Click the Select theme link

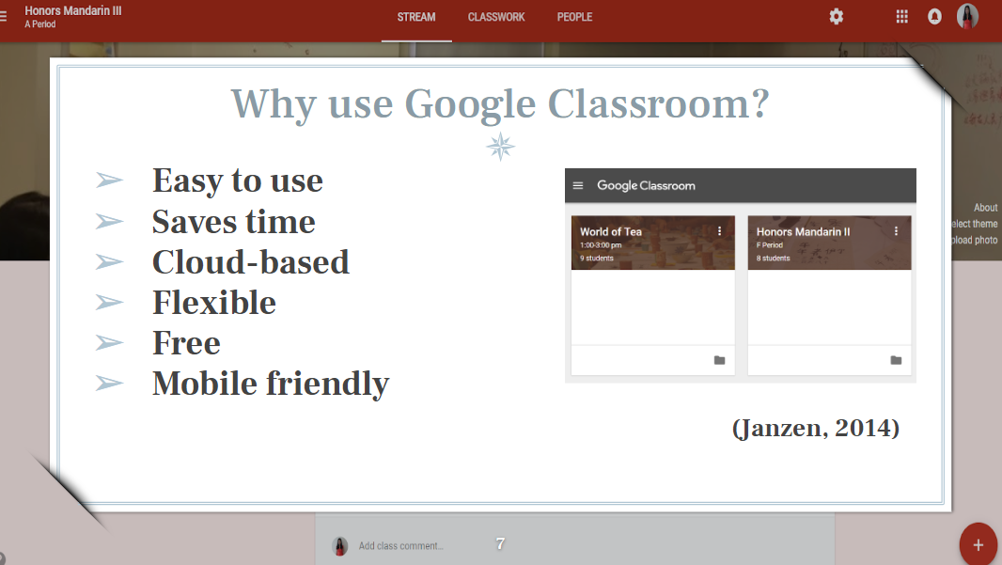coord(975,224)
